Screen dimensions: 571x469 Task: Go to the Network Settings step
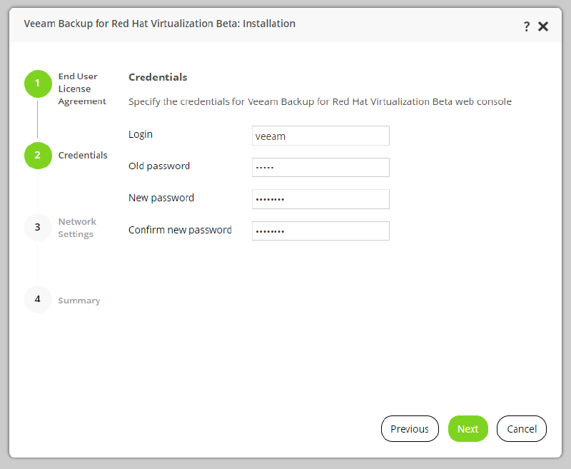(x=77, y=228)
